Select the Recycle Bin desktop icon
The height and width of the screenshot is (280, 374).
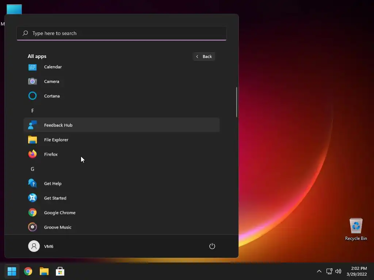point(356,226)
